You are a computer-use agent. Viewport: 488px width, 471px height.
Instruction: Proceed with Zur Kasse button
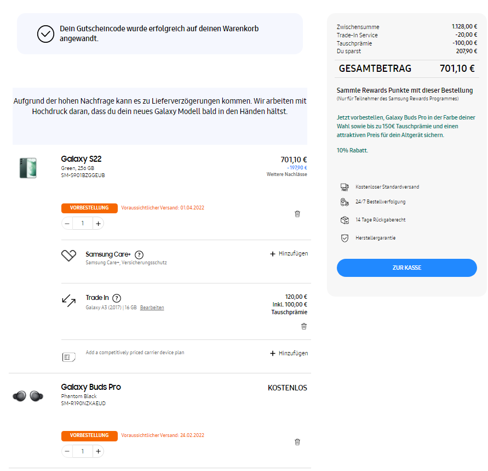[406, 268]
